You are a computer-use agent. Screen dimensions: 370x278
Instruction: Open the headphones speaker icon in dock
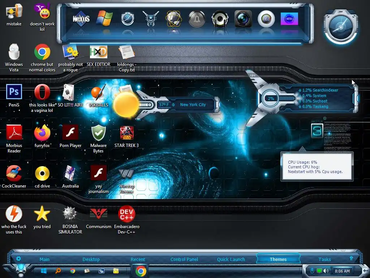coord(220,19)
